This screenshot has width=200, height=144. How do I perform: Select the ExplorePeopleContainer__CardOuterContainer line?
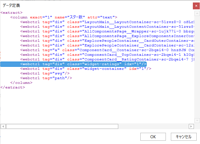[107, 41]
